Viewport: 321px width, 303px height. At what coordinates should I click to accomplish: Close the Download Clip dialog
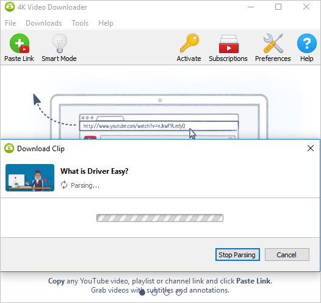(x=311, y=148)
